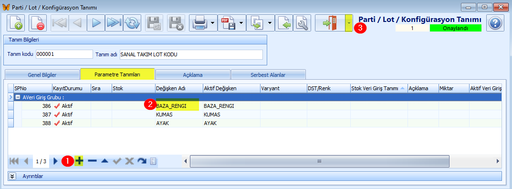Click the Stok column header
This screenshot has height=189, width=512.
pyautogui.click(x=134, y=88)
